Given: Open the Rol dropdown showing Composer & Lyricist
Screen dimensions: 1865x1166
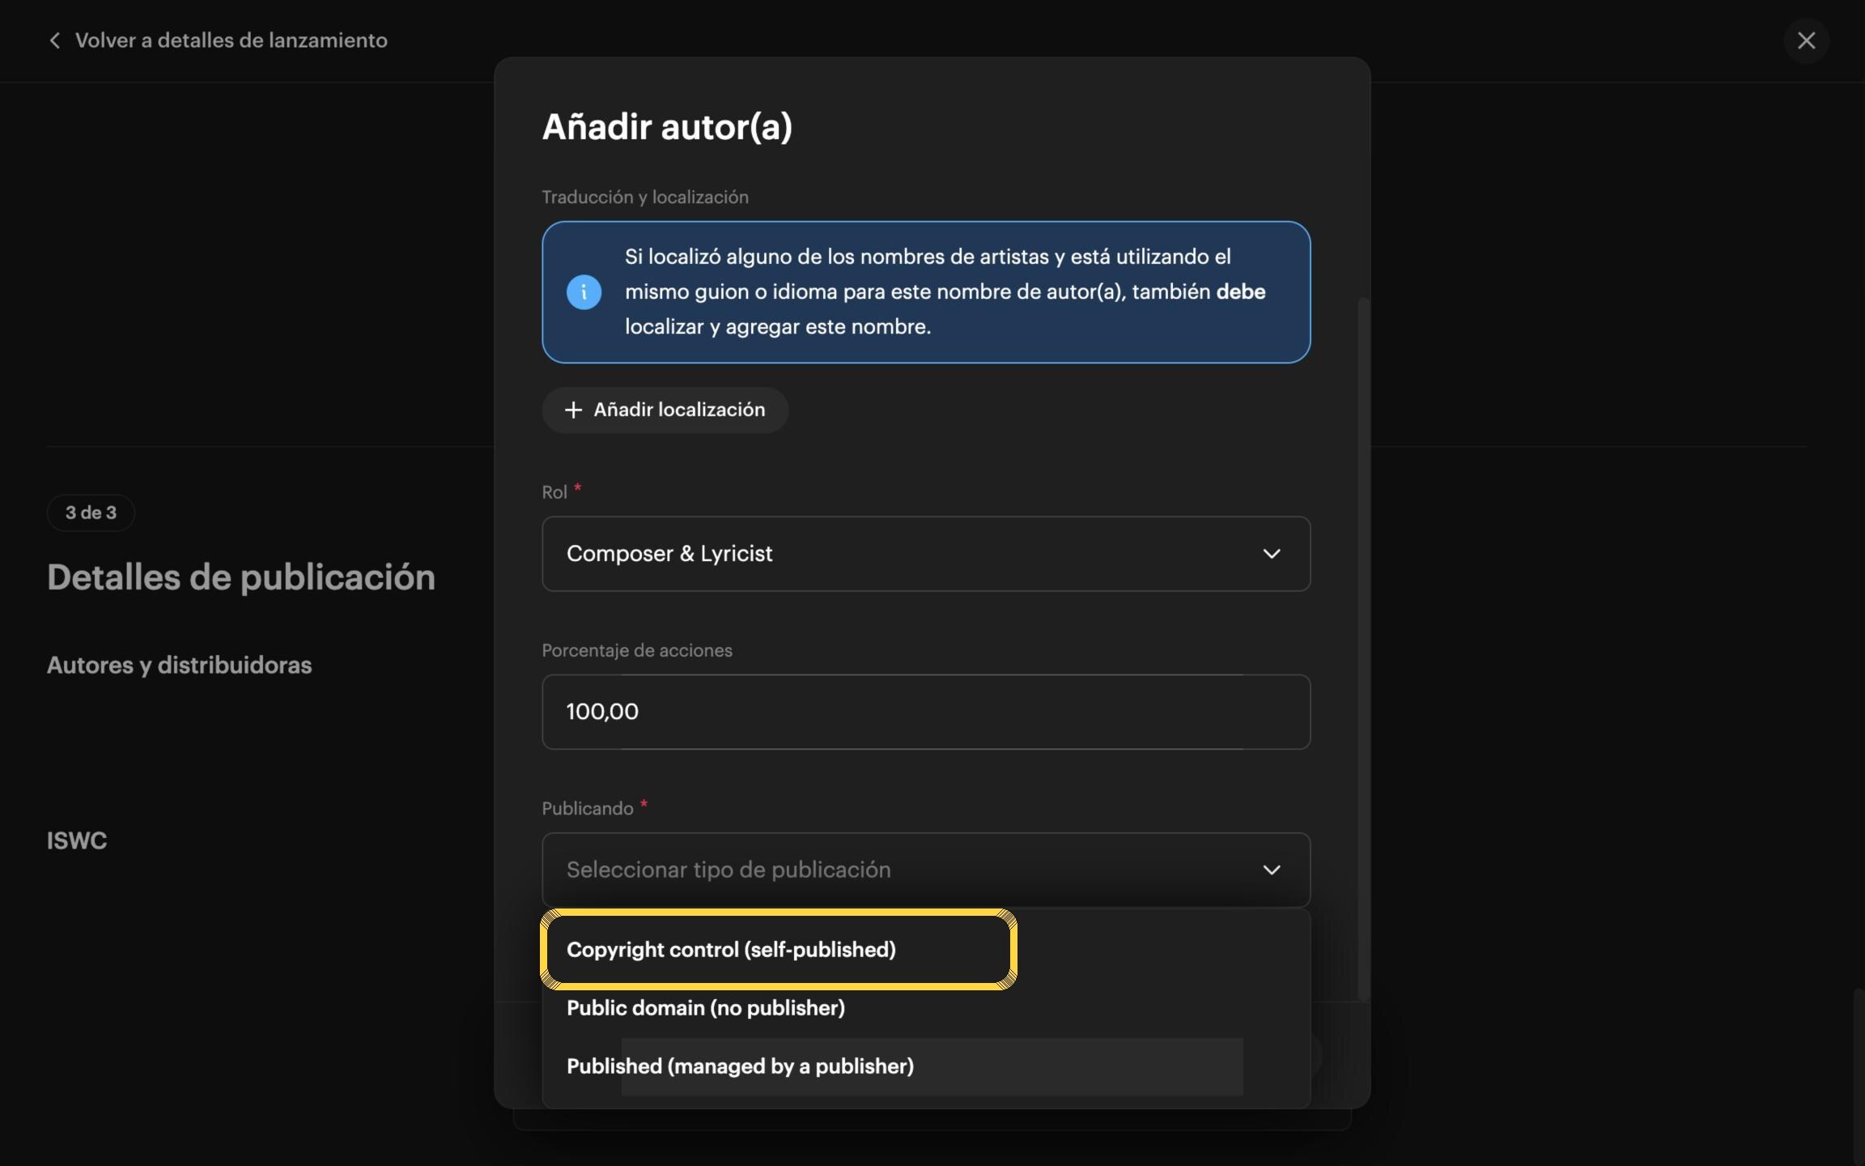Looking at the screenshot, I should coord(926,554).
